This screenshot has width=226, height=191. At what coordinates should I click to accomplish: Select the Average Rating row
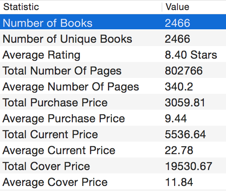click(113, 55)
